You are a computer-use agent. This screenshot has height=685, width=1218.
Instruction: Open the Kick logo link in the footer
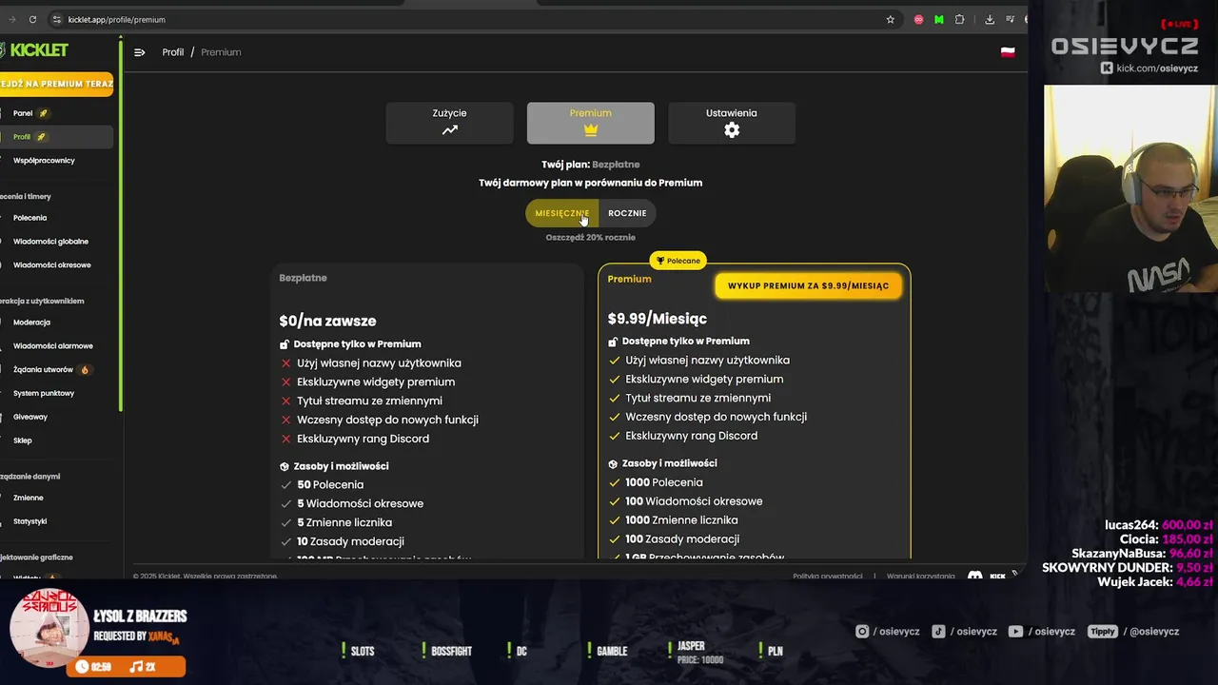click(x=997, y=576)
